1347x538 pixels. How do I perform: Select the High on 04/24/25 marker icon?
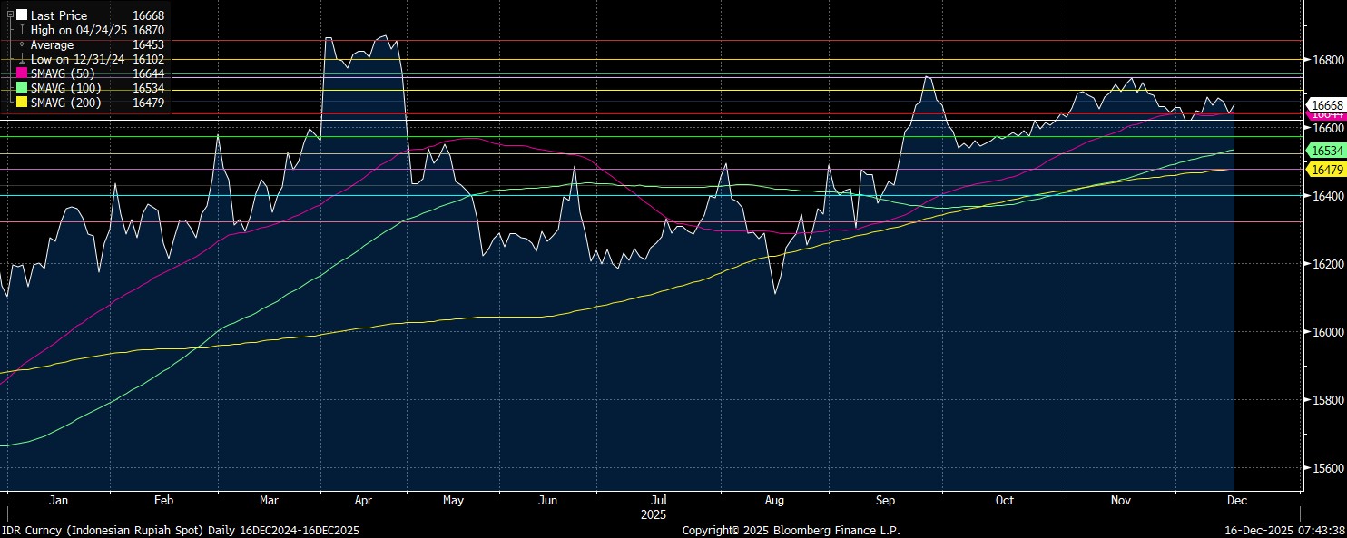(22, 30)
